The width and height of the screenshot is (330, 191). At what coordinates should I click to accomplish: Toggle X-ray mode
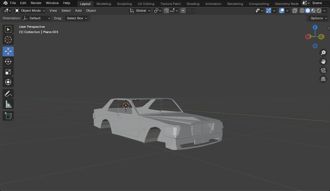tap(295, 11)
